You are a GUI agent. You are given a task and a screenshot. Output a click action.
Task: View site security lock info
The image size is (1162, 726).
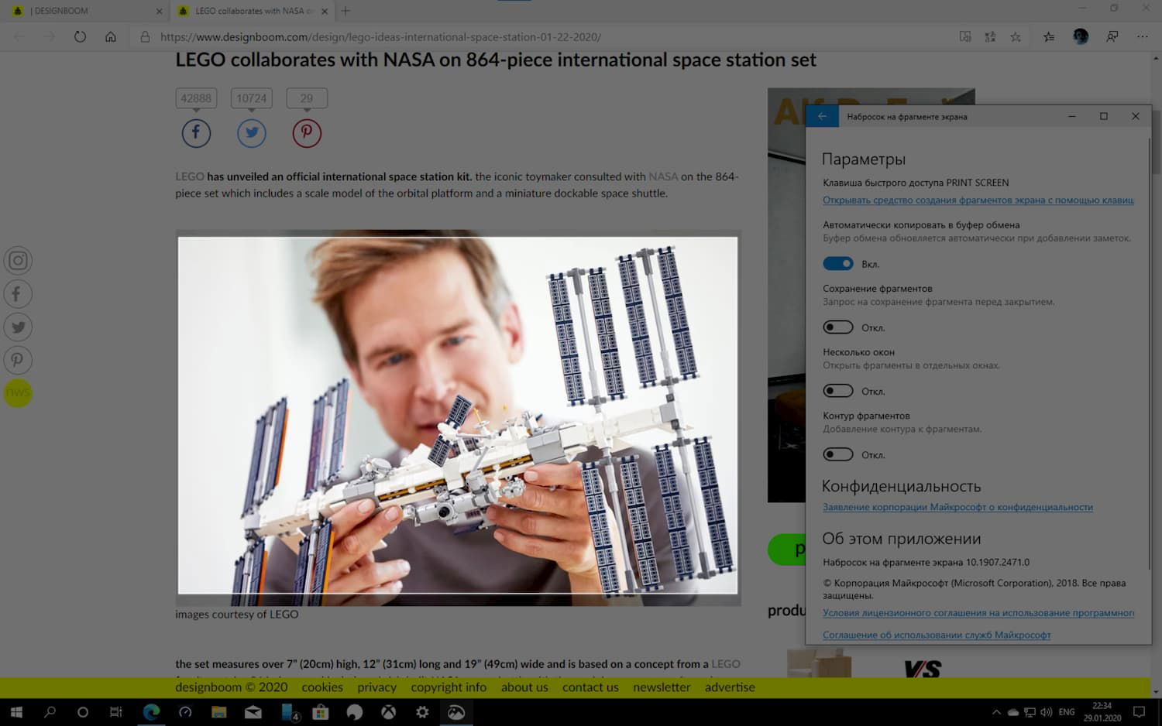[x=145, y=36]
